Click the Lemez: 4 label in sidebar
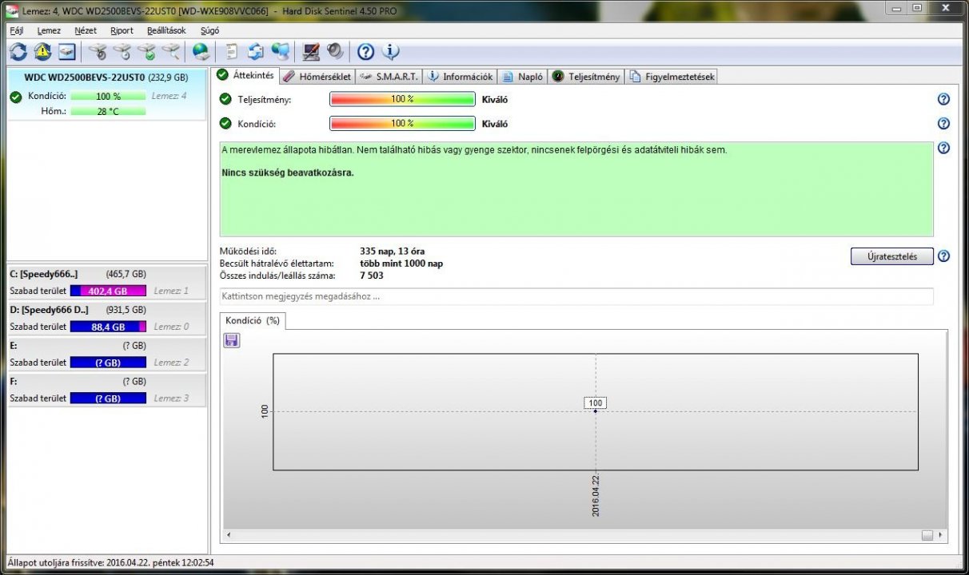Screen dimensions: 969x575 pos(169,96)
